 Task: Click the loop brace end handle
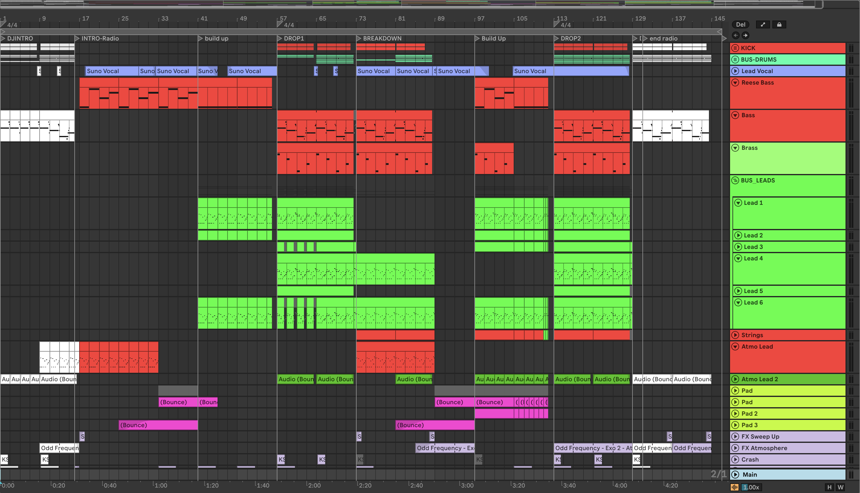pos(719,31)
